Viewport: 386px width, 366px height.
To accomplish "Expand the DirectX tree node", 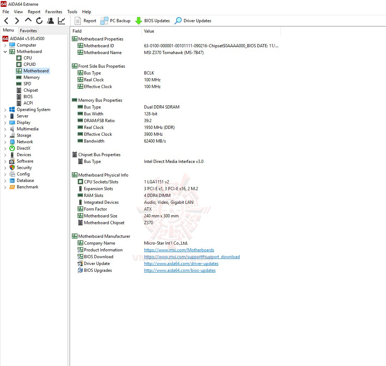I will point(5,149).
